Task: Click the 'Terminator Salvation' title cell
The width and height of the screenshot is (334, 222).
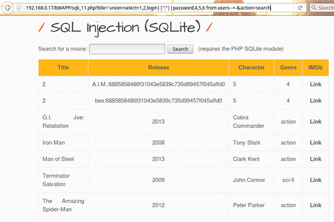Action: 63,180
